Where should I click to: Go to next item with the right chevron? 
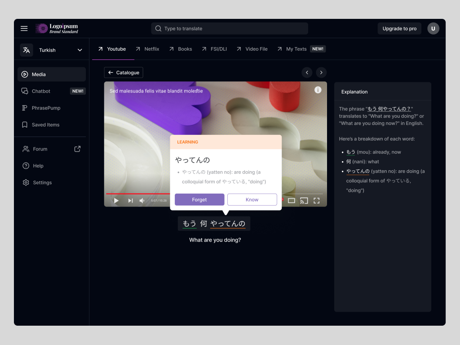(321, 72)
